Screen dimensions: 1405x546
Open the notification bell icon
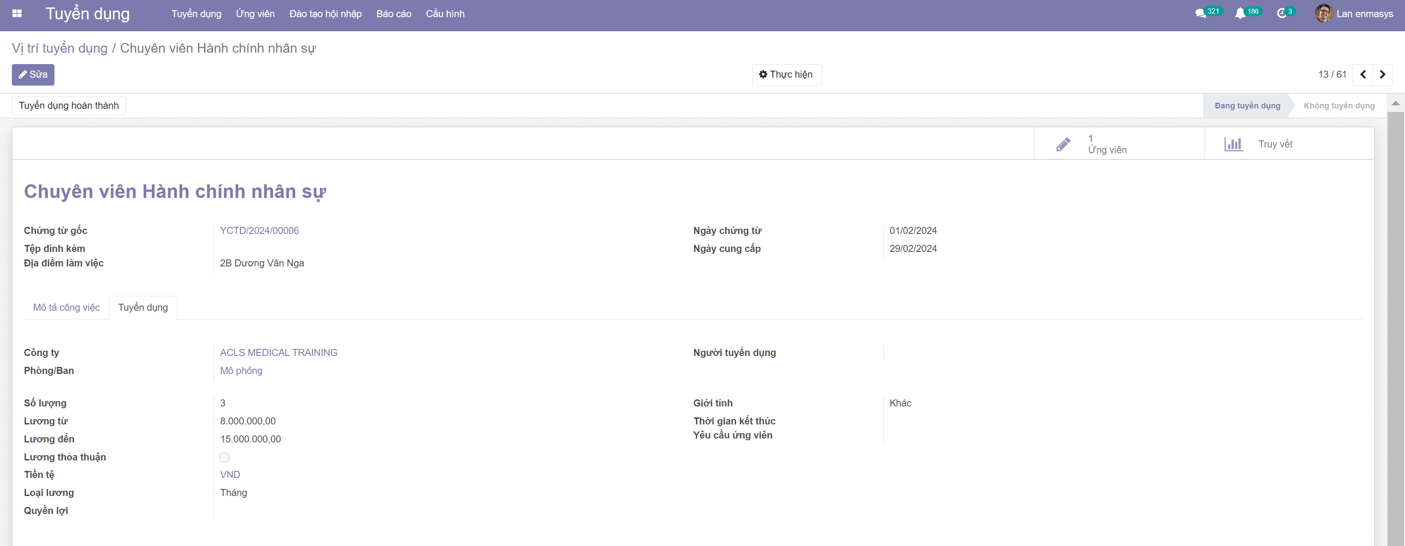coord(1240,14)
